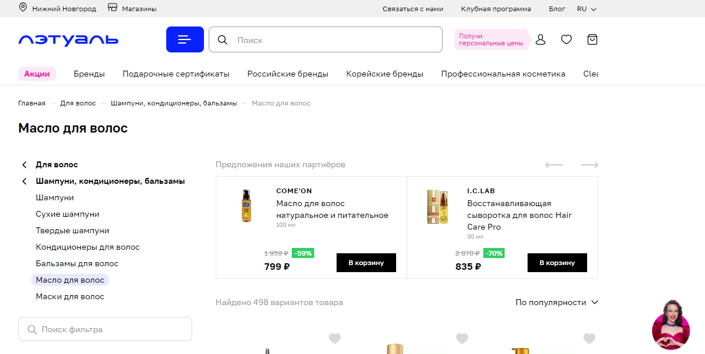Open the shopping bag cart icon

592,39
